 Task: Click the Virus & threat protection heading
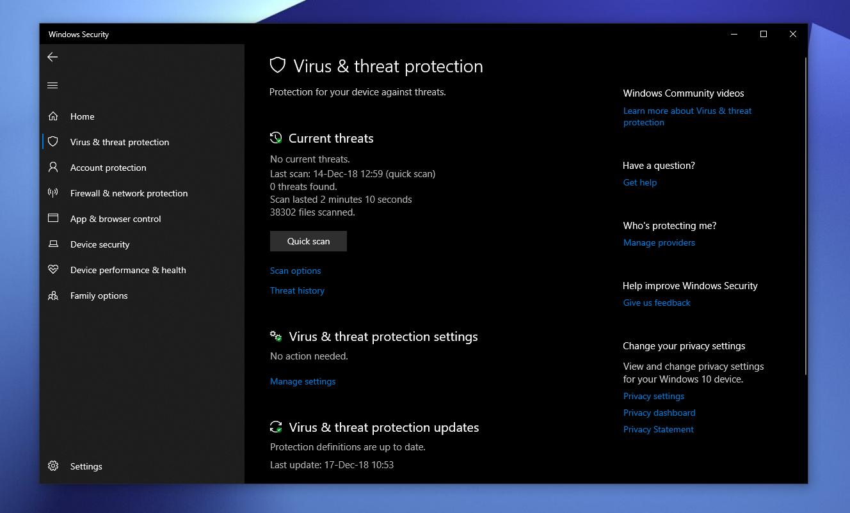coord(388,66)
